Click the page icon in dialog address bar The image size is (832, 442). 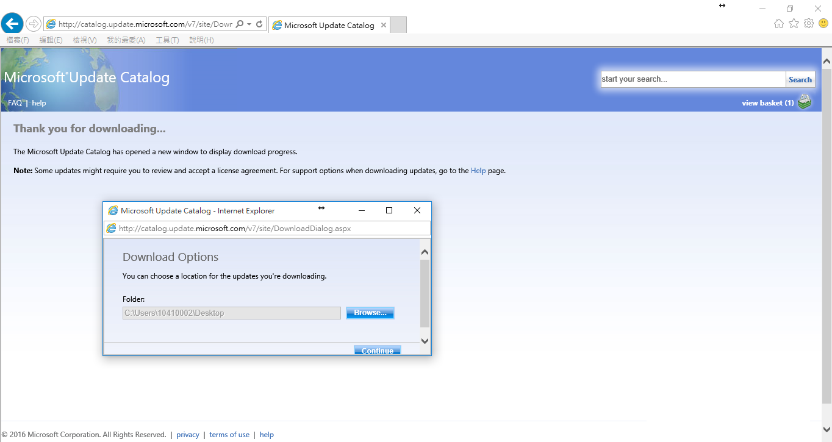[111, 229]
